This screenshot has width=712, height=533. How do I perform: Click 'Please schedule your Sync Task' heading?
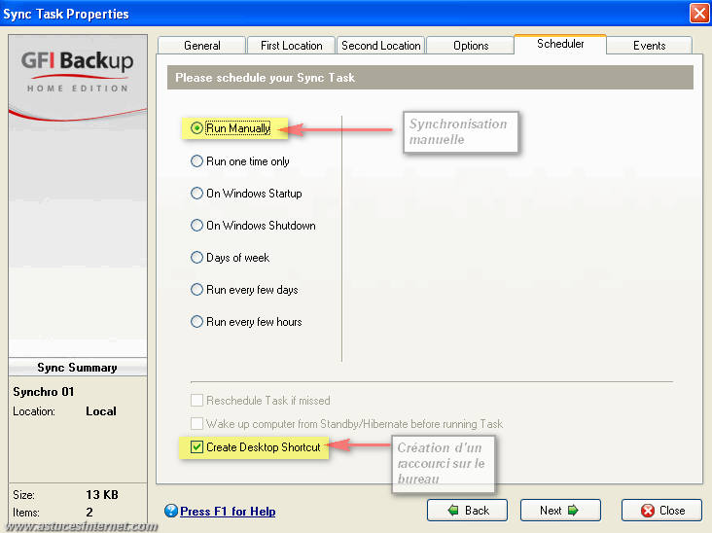coord(266,78)
